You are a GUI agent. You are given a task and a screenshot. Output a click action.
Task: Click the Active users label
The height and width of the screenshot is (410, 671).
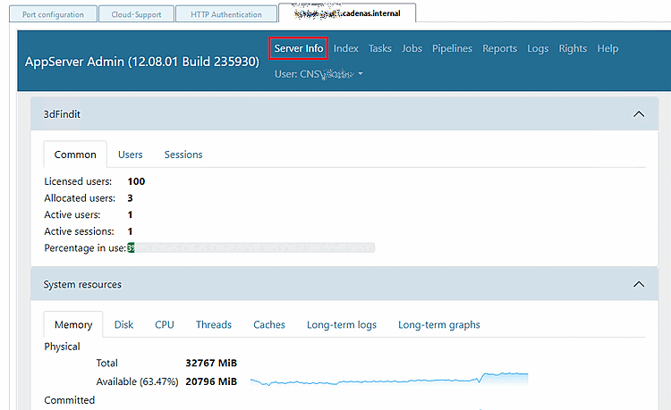pos(72,214)
